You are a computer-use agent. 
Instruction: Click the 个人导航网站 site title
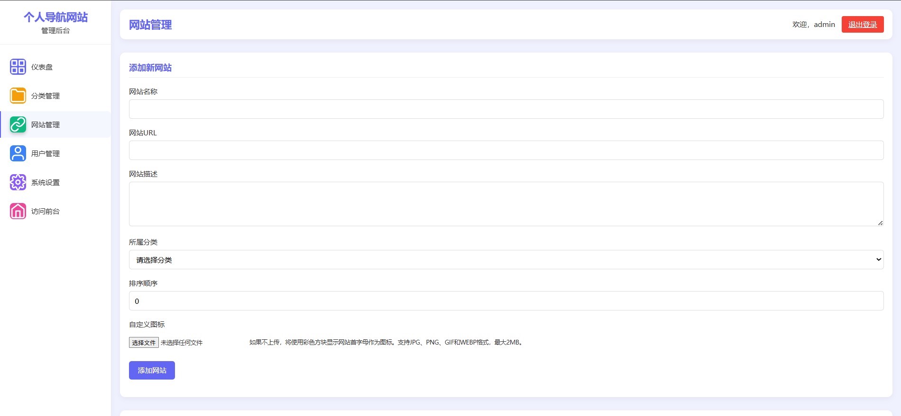(x=56, y=18)
